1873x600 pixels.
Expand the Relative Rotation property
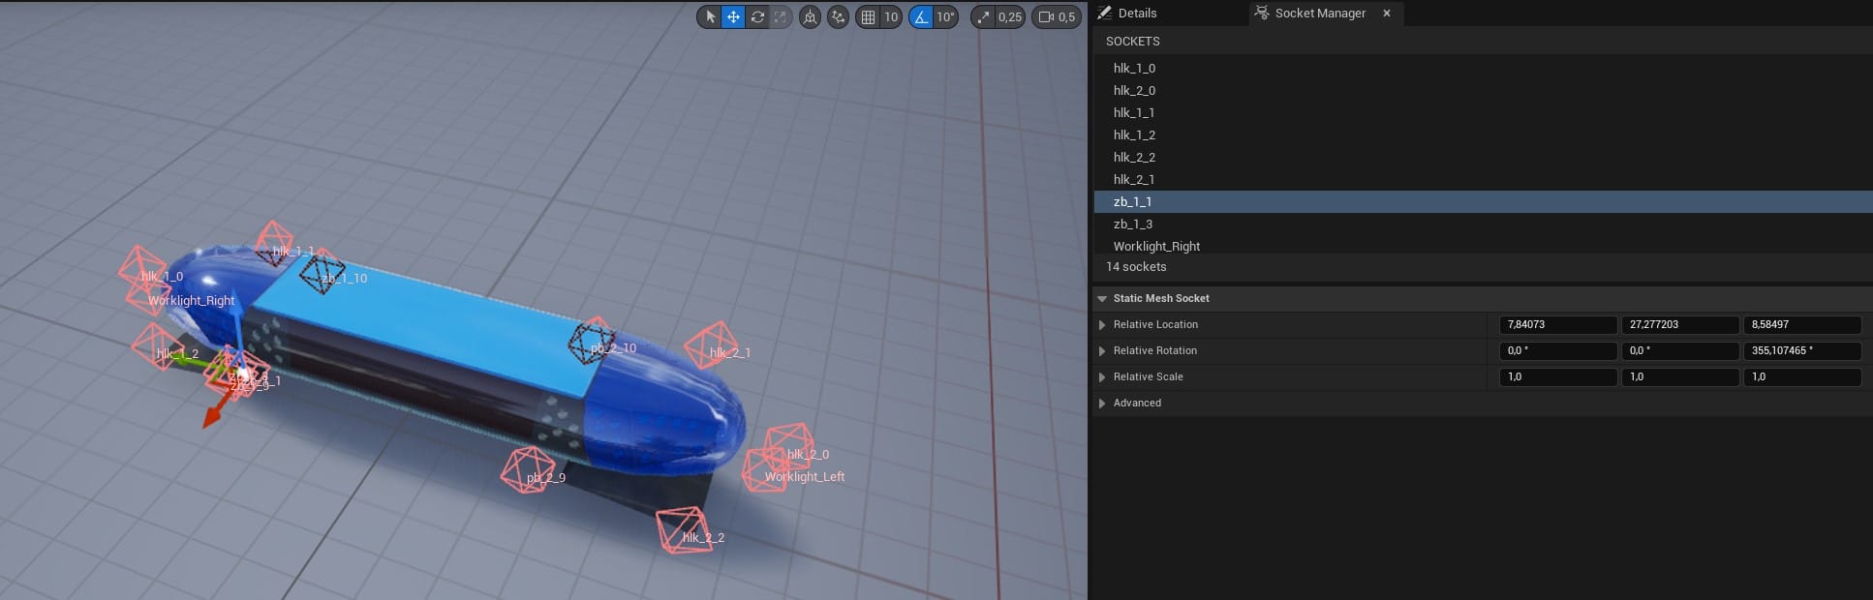(x=1102, y=350)
